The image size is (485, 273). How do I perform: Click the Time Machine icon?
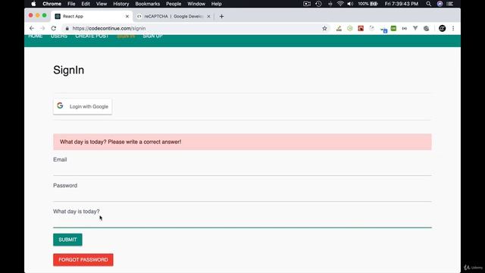[x=318, y=4]
